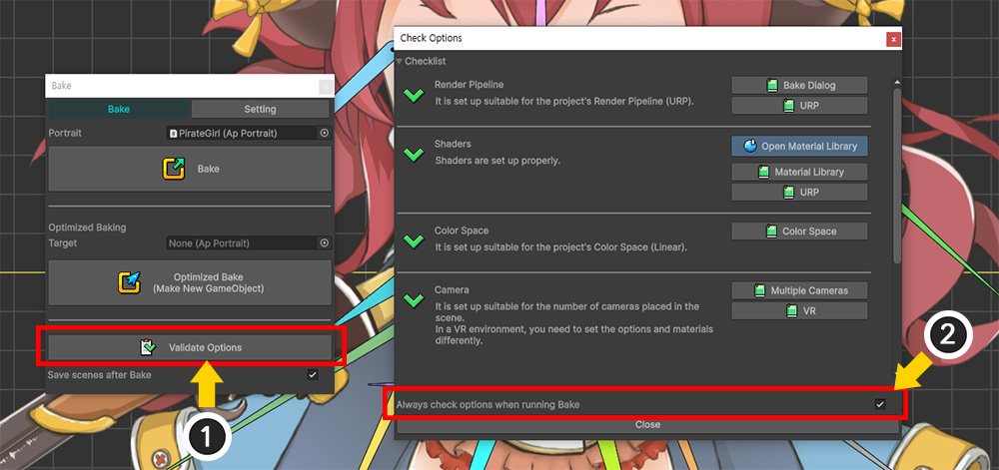Click the Shaders green check icon
Viewport: 999px width, 470px height.
pyautogui.click(x=415, y=154)
